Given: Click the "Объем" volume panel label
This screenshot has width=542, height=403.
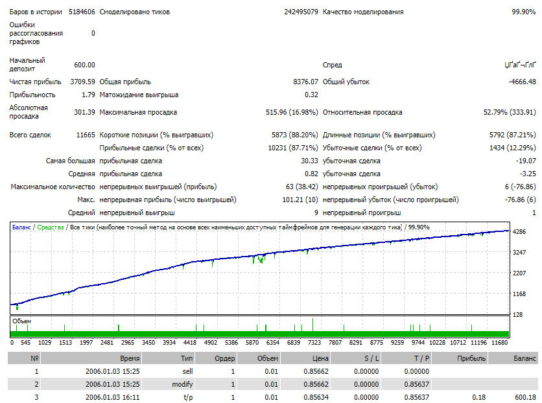Looking at the screenshot, I should [22, 321].
